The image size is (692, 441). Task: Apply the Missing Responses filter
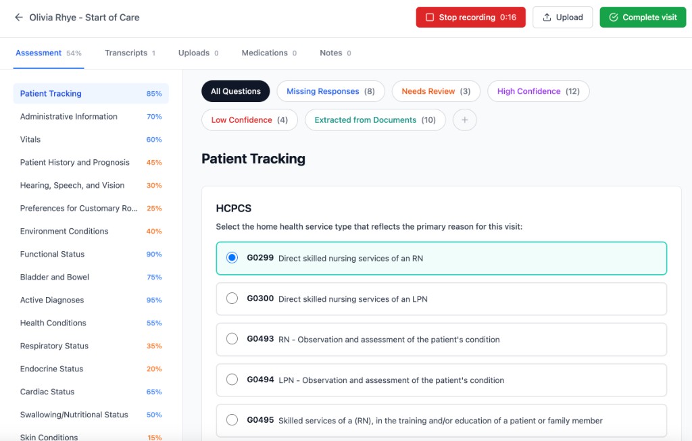330,91
